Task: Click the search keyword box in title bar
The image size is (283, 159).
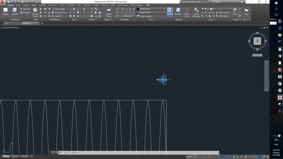Action: point(195,2)
